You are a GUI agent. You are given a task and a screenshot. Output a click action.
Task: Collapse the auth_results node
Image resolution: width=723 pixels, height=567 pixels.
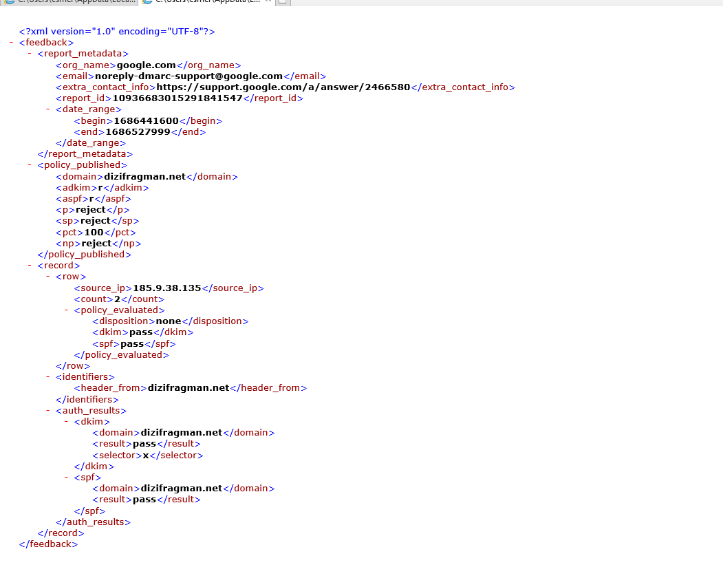coord(48,411)
